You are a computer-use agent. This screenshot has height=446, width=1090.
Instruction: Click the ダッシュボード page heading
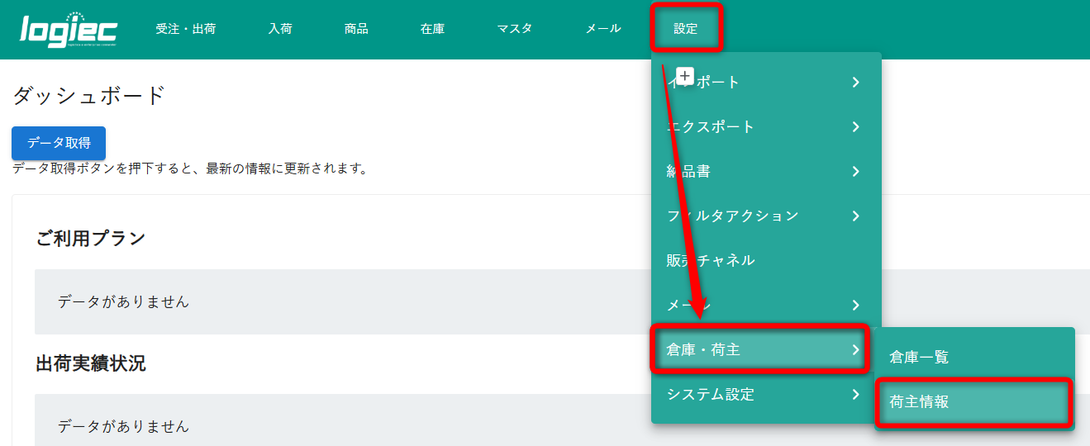click(89, 96)
